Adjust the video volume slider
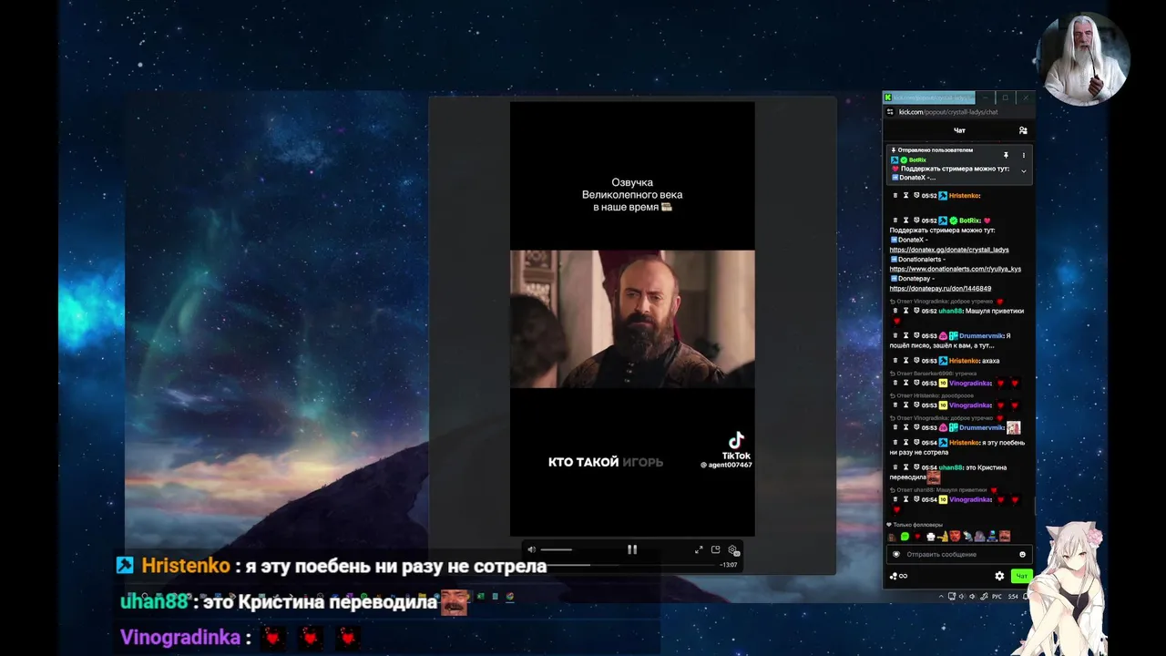The height and width of the screenshot is (656, 1166). point(557,549)
